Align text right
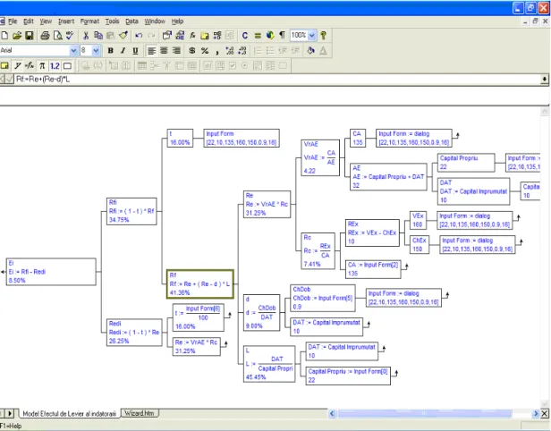Viewport: 551px width, 431px height. coord(176,51)
